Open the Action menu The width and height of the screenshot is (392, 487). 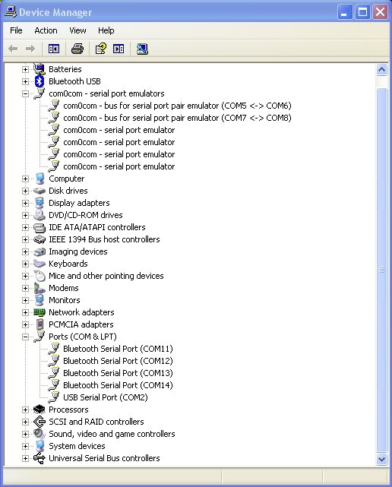coord(46,30)
